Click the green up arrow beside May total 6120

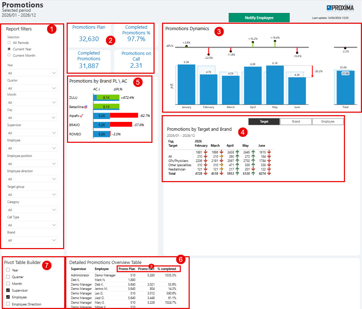253,173
